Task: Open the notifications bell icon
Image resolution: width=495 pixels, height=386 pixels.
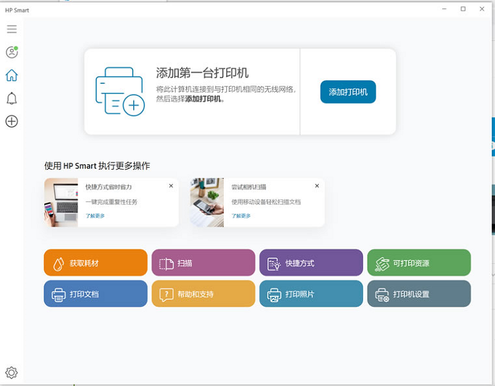Action: [x=12, y=98]
